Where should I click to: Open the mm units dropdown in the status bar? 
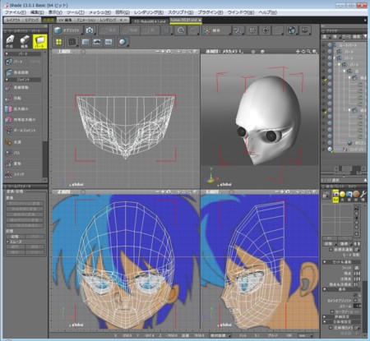coord(306,335)
